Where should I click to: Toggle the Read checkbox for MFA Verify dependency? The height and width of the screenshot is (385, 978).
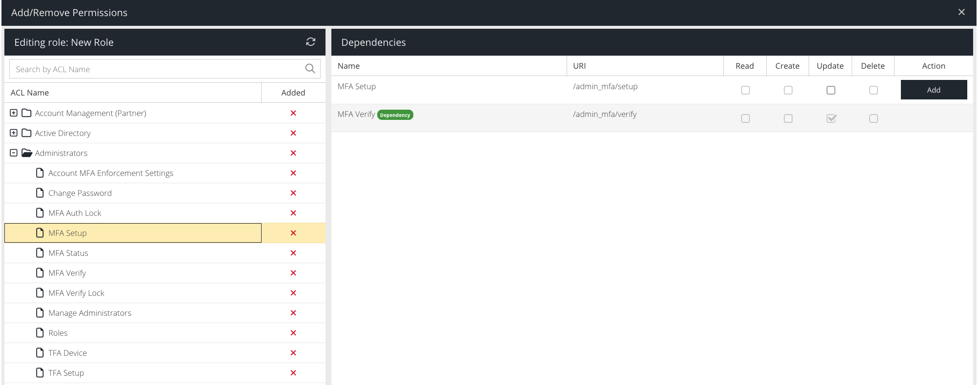745,118
